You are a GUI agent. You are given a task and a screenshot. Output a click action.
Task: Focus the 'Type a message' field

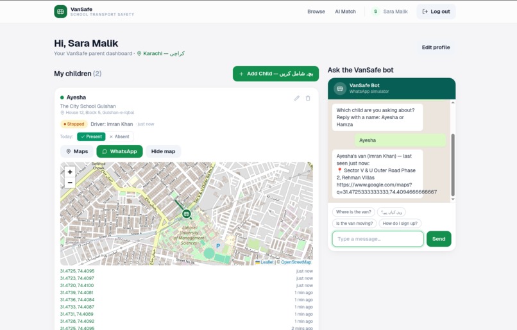tap(378, 239)
